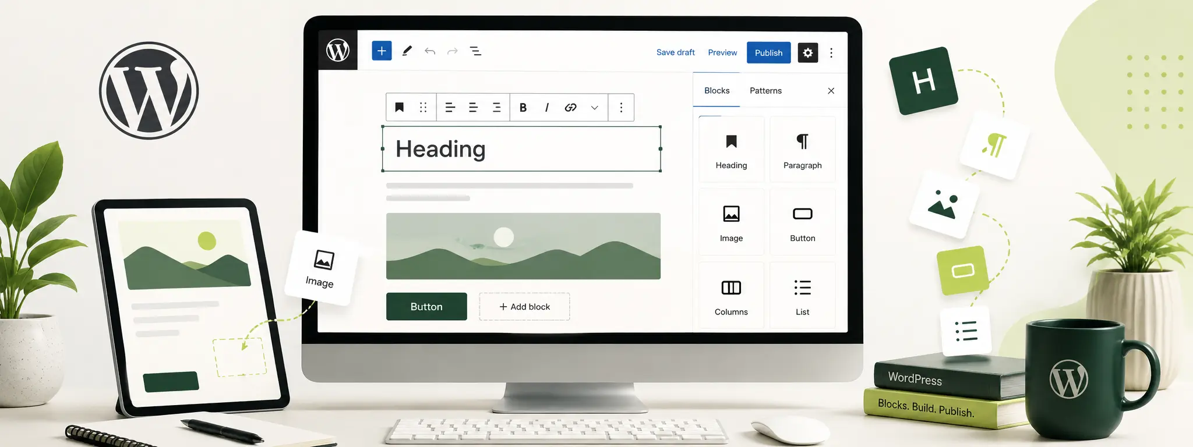The image size is (1193, 447).
Task: Open the settings gear panel
Action: [808, 52]
